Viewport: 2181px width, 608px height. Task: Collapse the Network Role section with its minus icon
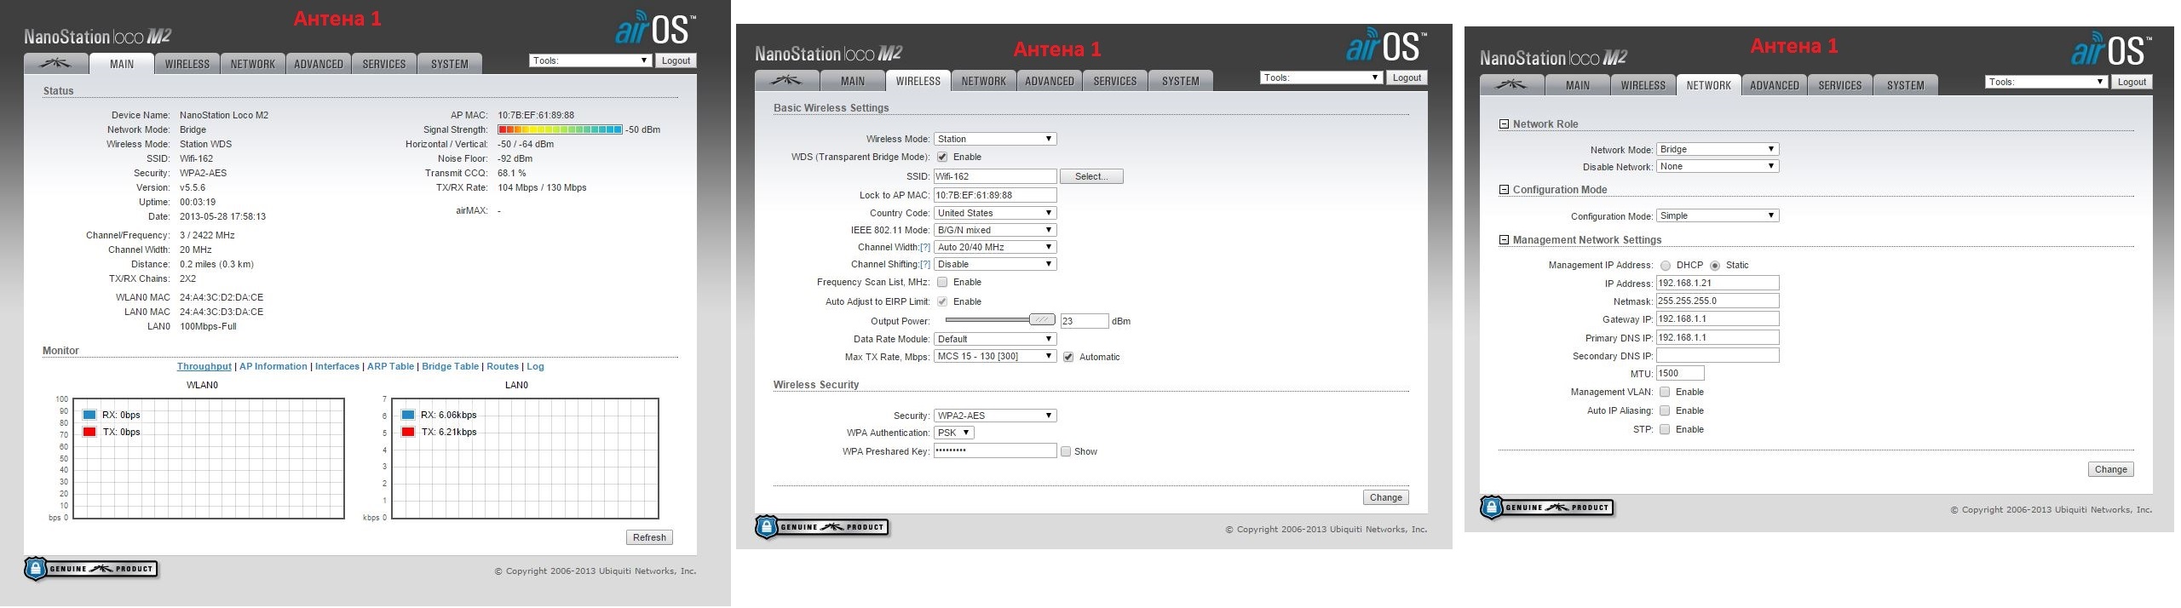tap(1504, 124)
